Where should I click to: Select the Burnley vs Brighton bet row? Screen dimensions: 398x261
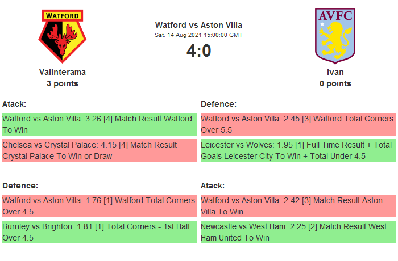click(x=100, y=232)
